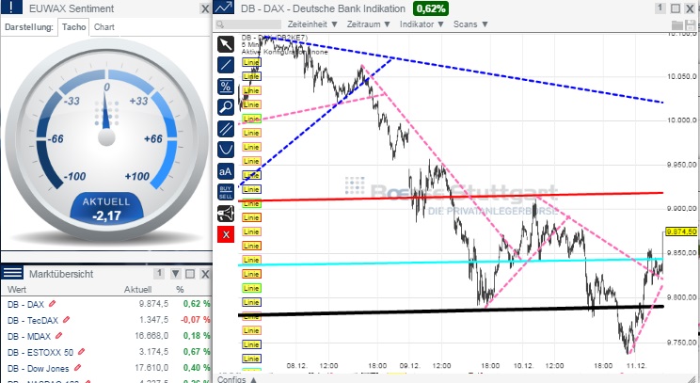Select the aA text annotation tool
The height and width of the screenshot is (383, 700).
(x=226, y=171)
